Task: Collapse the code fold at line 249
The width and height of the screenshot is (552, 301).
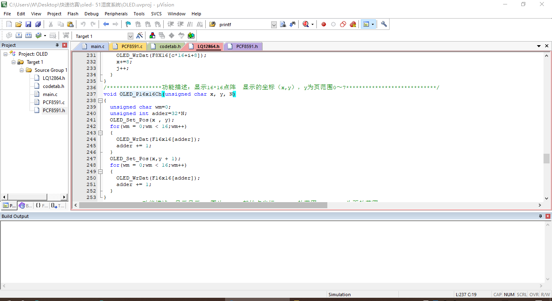Action: [100, 171]
